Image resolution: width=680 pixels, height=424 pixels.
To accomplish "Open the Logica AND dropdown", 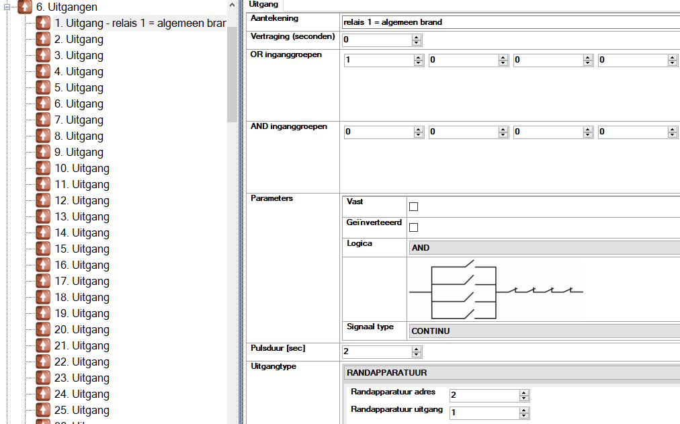I will pos(544,247).
